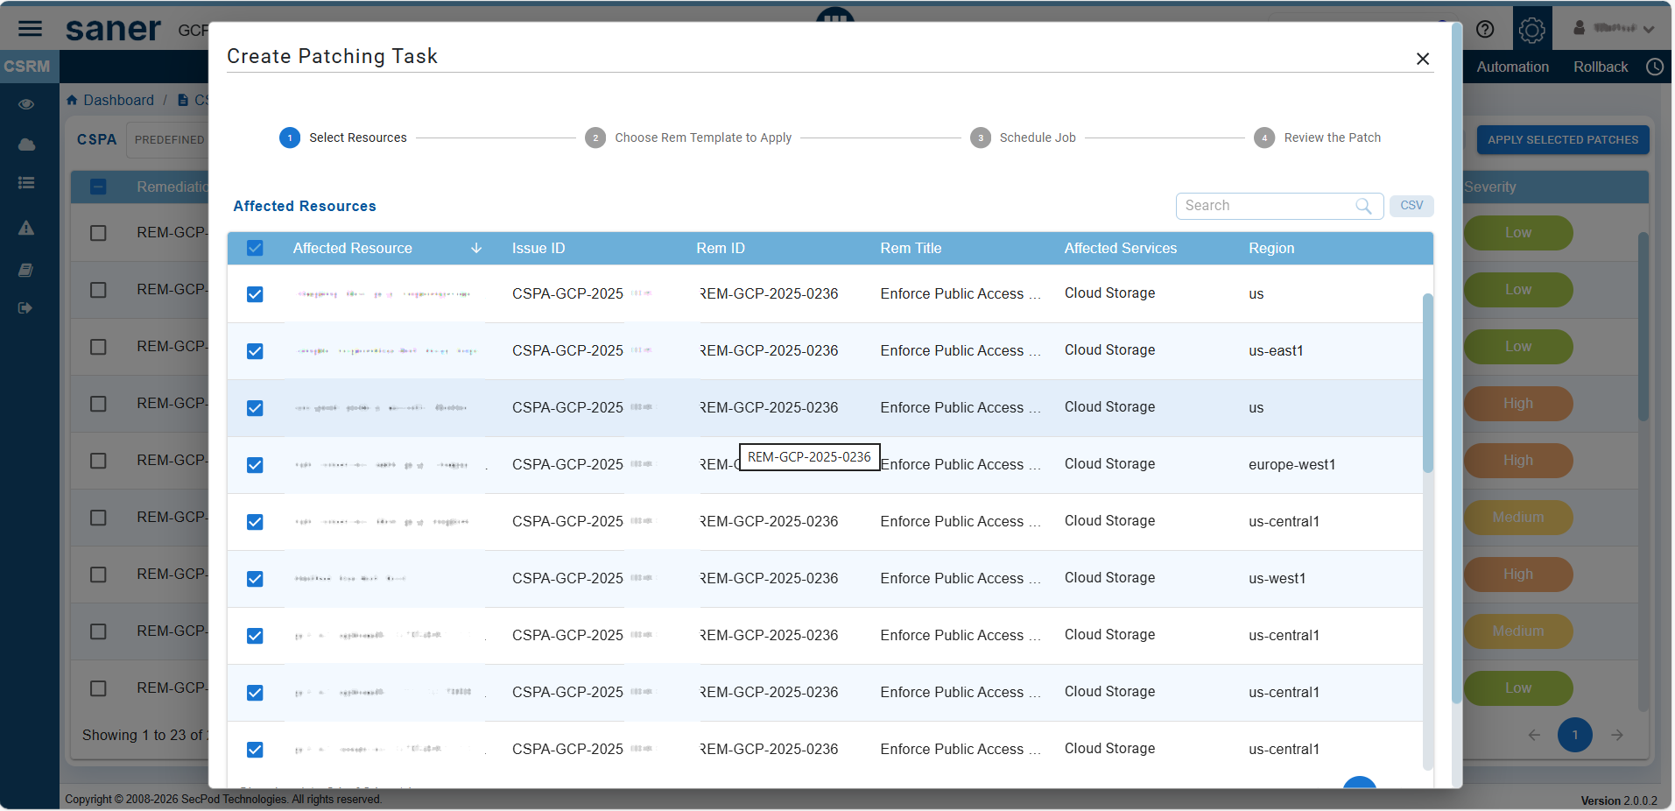
Task: Export affected resources as CSV
Action: coord(1411,206)
